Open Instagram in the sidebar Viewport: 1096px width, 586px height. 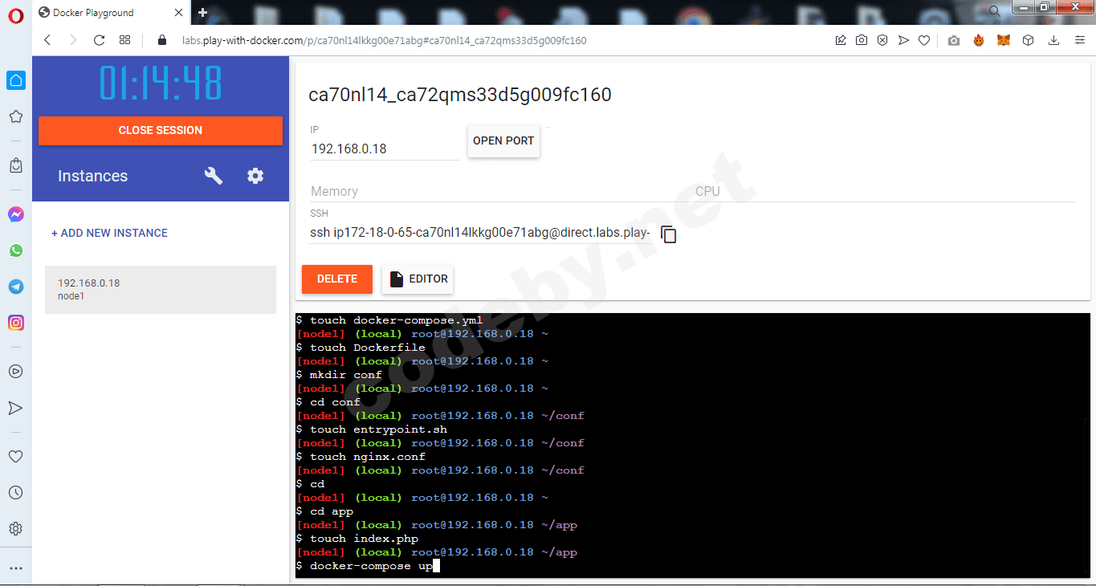click(15, 323)
